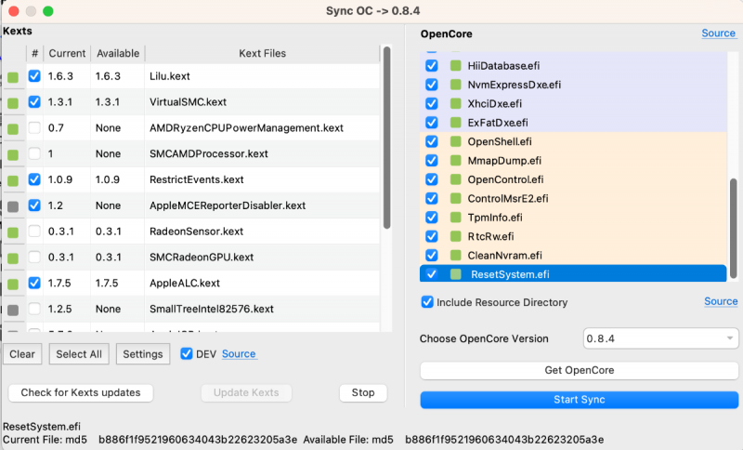Enable the RadeonSensor.kext checkbox
Screen dimensions: 743x450
pyautogui.click(x=34, y=232)
